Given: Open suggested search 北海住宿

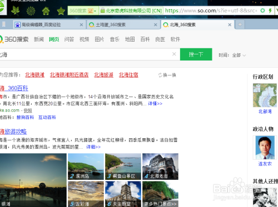Looking at the screenshot, I should tap(128, 75).
